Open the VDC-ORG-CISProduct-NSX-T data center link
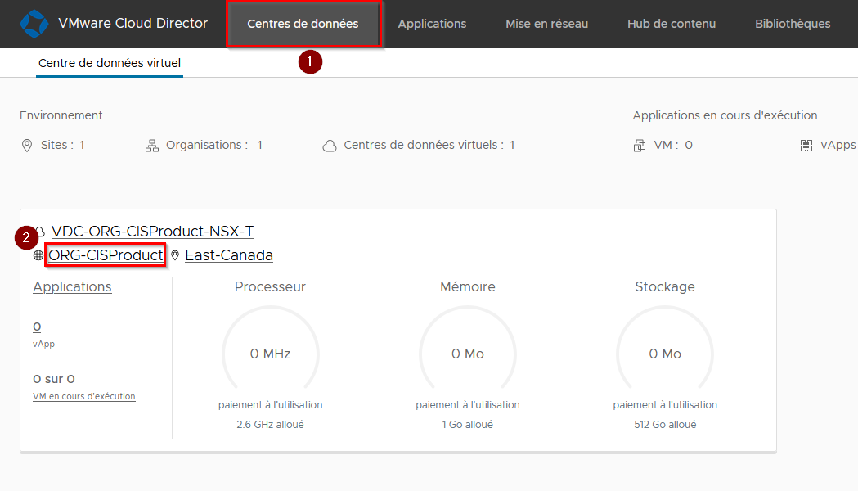Image resolution: width=858 pixels, height=491 pixels. tap(152, 232)
